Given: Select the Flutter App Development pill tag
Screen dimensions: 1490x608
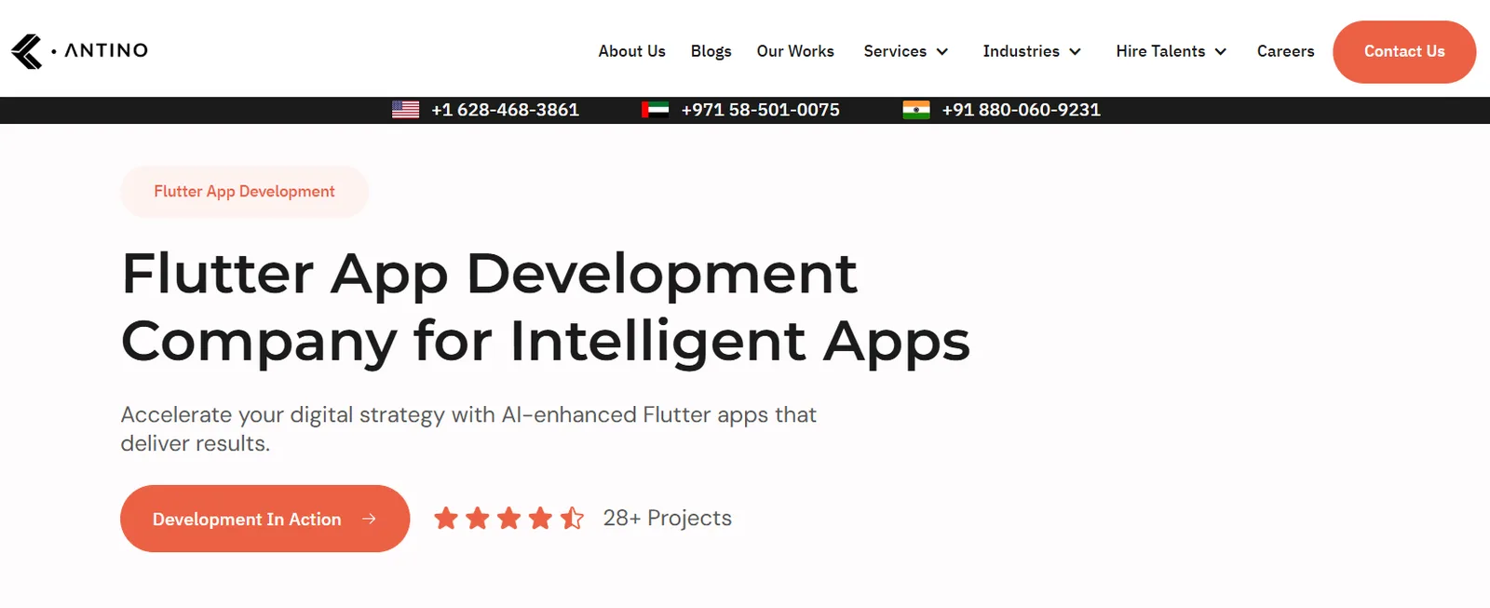Looking at the screenshot, I should (x=244, y=192).
